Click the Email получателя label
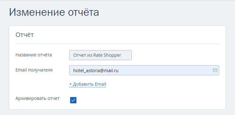Screen dimensions: 235x115 click(x=34, y=70)
